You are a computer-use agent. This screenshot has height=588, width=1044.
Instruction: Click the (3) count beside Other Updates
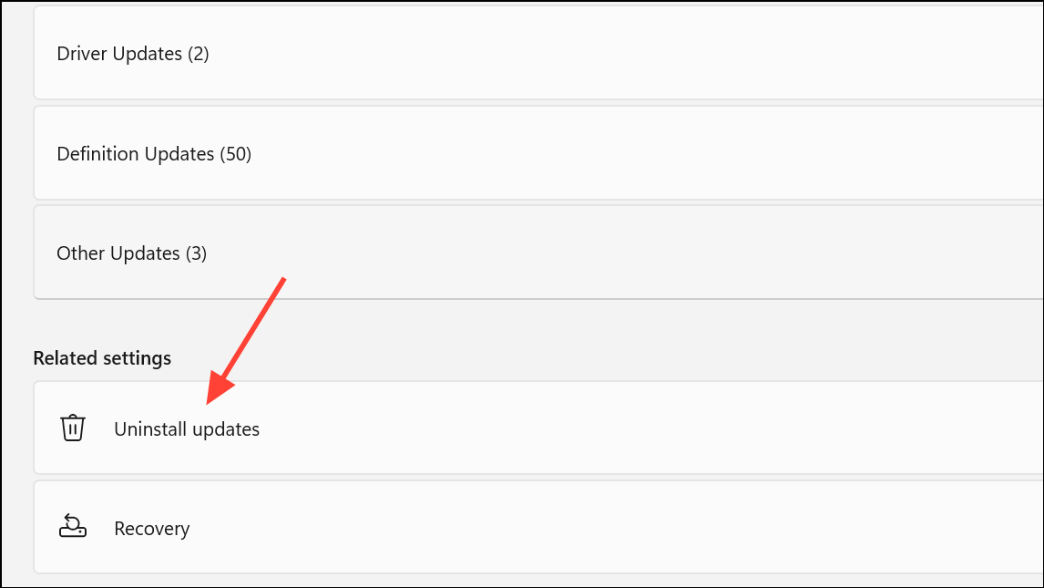click(197, 253)
